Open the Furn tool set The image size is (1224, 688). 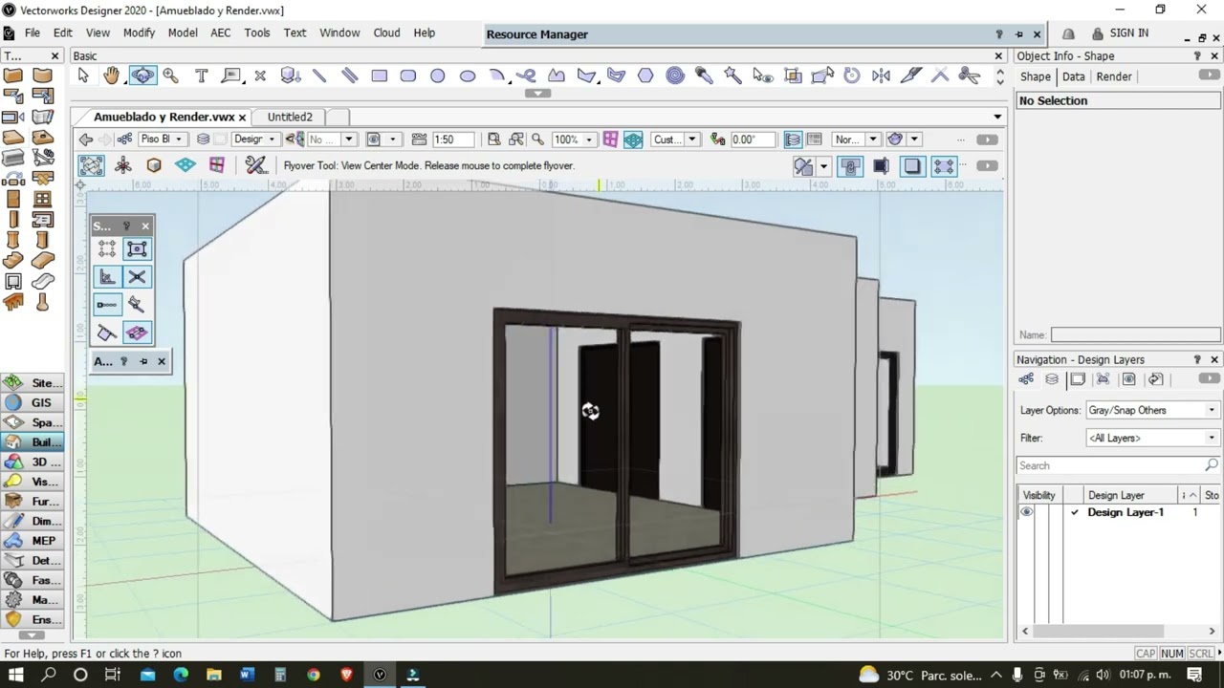(33, 501)
